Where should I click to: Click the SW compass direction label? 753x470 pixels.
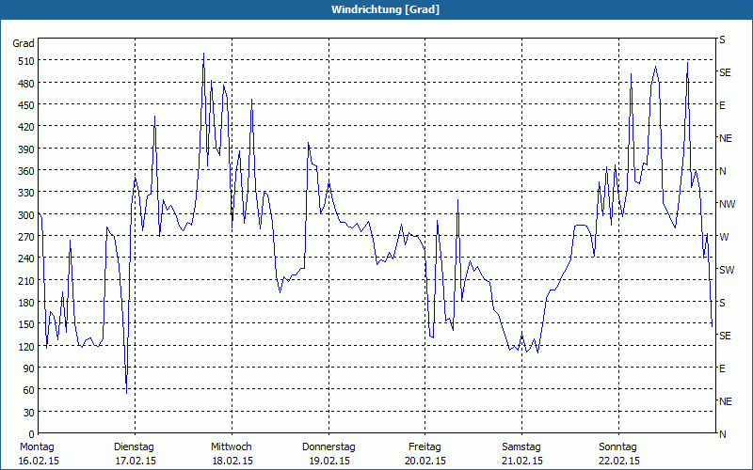(x=727, y=270)
